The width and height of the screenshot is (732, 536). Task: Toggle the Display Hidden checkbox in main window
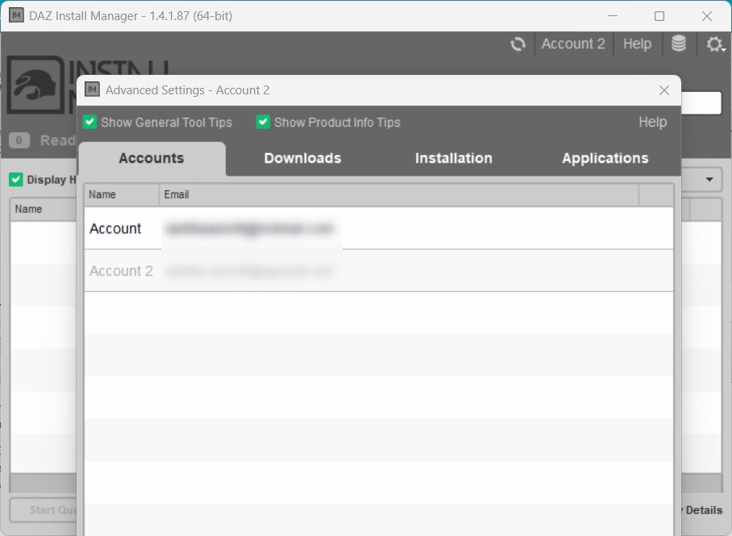click(x=16, y=179)
